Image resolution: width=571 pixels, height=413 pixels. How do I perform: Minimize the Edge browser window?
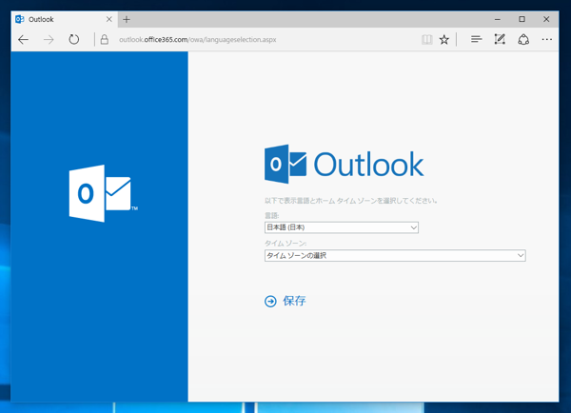pyautogui.click(x=498, y=19)
